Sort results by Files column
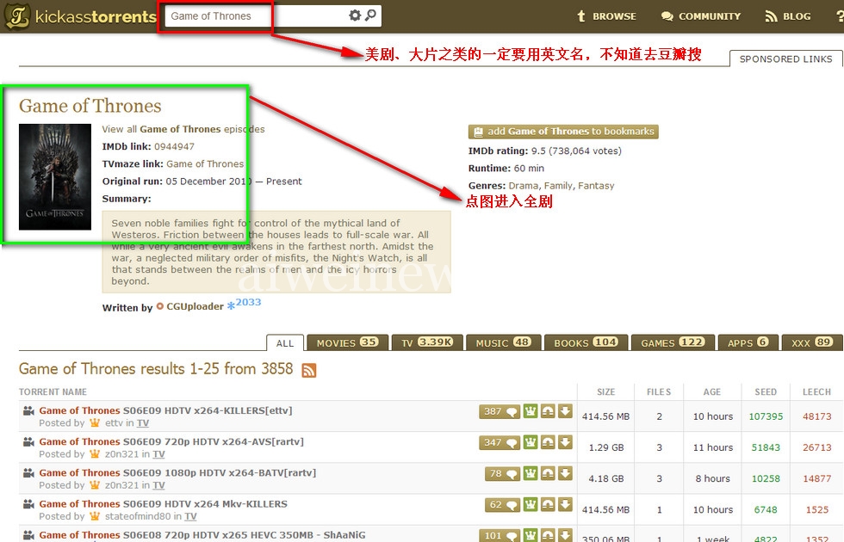Viewport: 844px width, 542px height. (659, 392)
